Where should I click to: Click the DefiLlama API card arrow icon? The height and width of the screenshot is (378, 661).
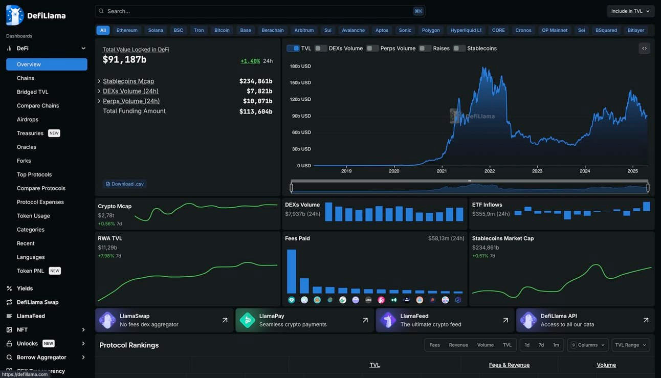pos(646,320)
